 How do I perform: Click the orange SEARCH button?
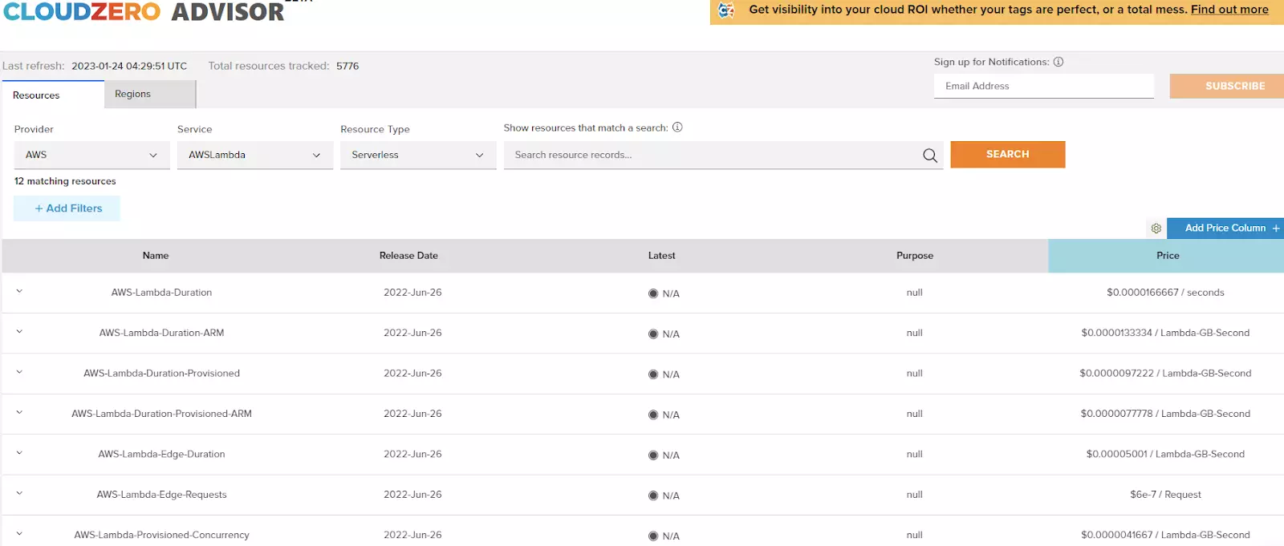(1008, 155)
